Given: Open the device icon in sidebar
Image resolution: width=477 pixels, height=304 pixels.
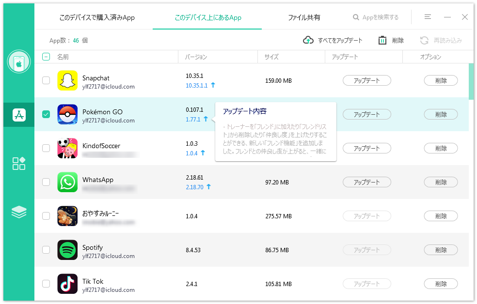Looking at the screenshot, I should tap(19, 61).
